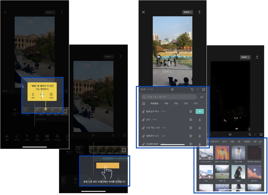Select the first highlighted sound category tab
Viewport: 268px width, 195px height.
pos(155,104)
